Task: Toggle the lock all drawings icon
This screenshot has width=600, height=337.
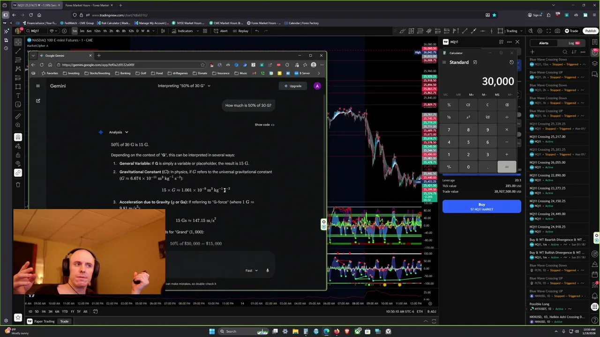Action: pyautogui.click(x=18, y=155)
